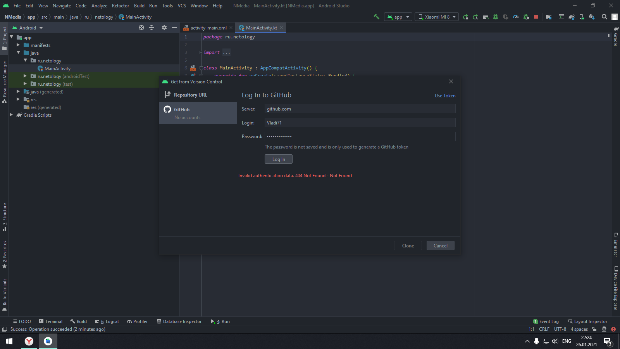Click Sync Project with Gradle Files icon
The height and width of the screenshot is (349, 620).
[572, 17]
